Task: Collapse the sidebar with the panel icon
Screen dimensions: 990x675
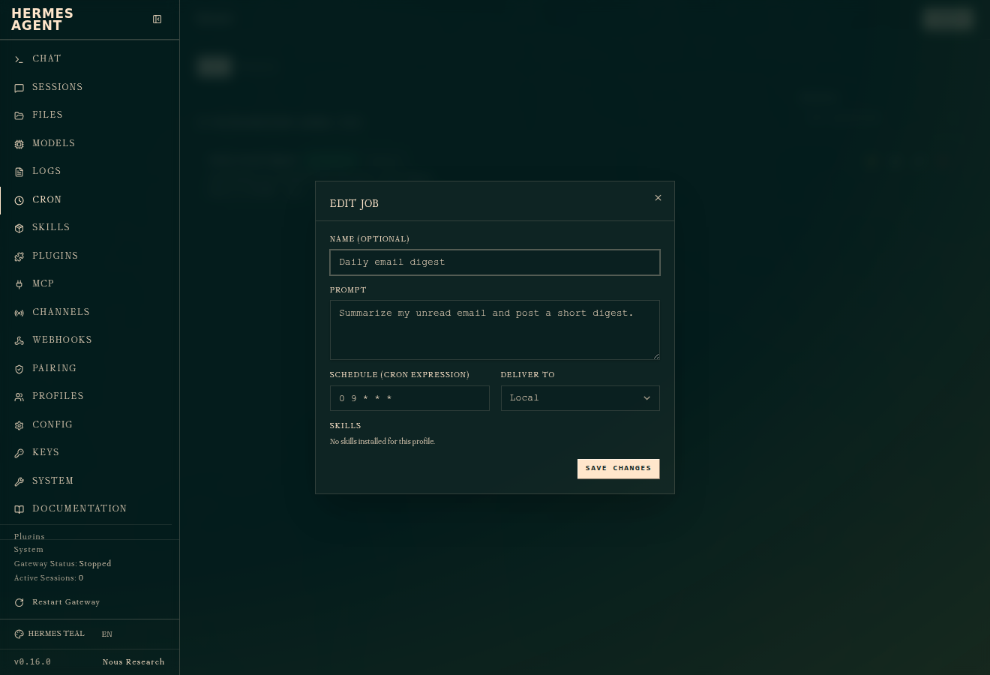Action: click(157, 19)
